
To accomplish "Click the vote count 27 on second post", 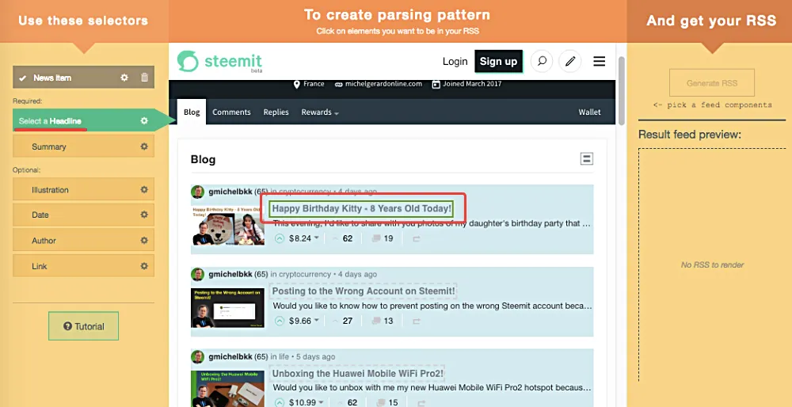I will (x=348, y=321).
